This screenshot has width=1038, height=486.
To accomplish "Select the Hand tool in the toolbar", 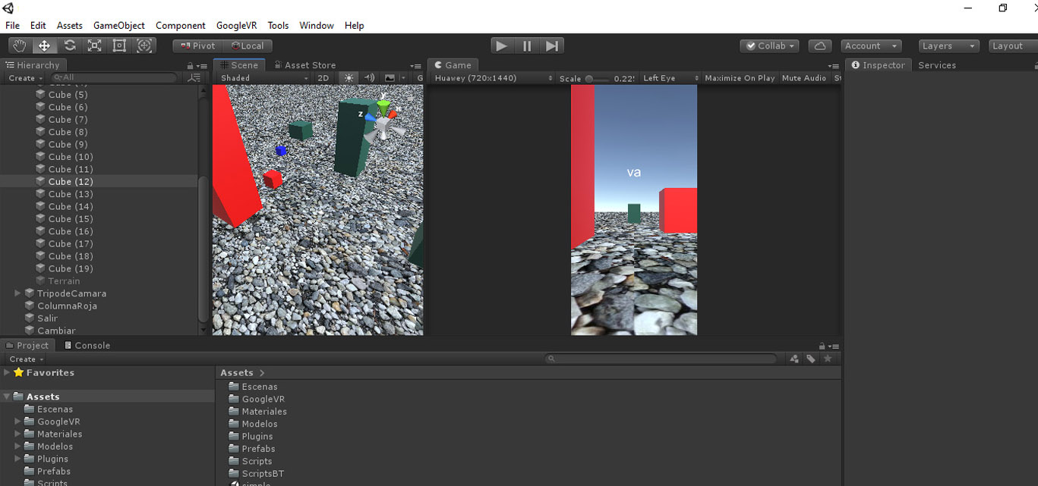I will (x=20, y=45).
